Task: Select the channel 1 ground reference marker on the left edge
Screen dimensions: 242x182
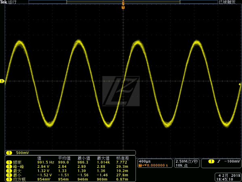Action: click(2, 81)
